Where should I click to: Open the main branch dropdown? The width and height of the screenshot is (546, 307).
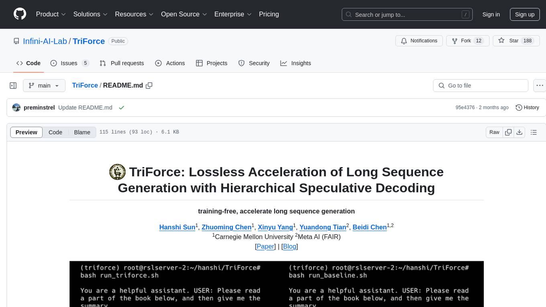pyautogui.click(x=44, y=86)
